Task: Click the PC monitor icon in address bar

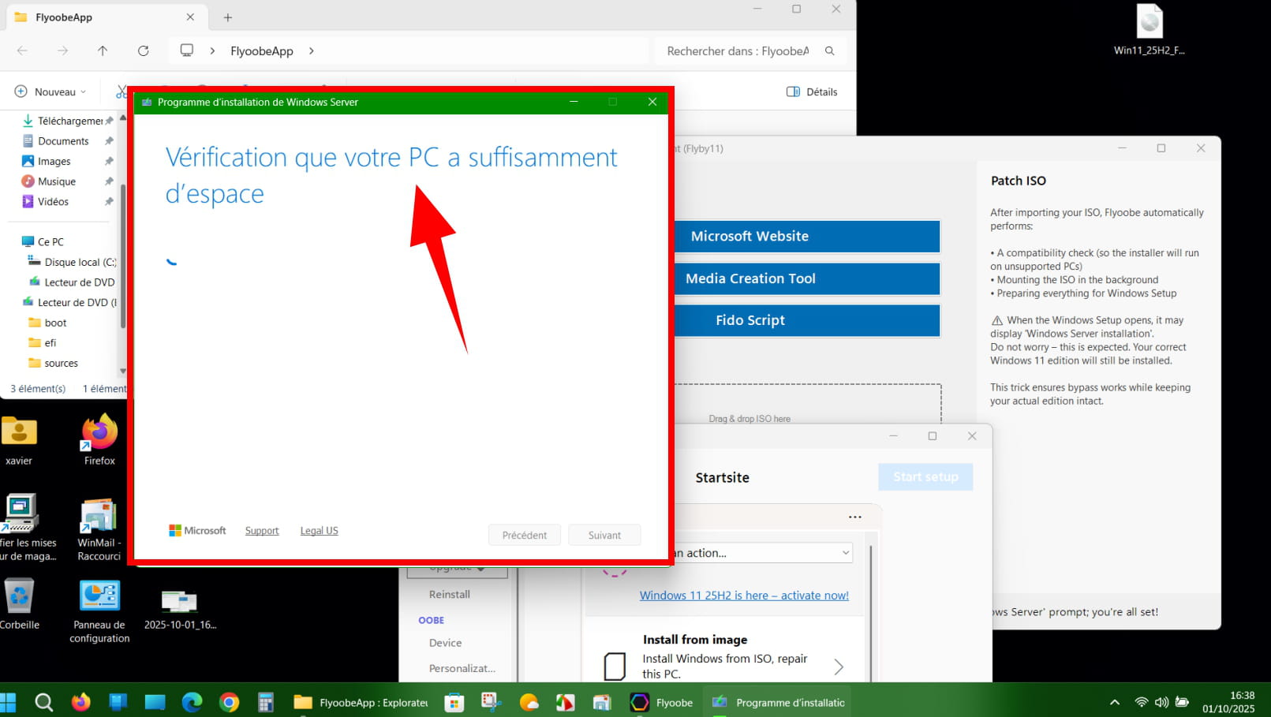Action: (x=187, y=50)
